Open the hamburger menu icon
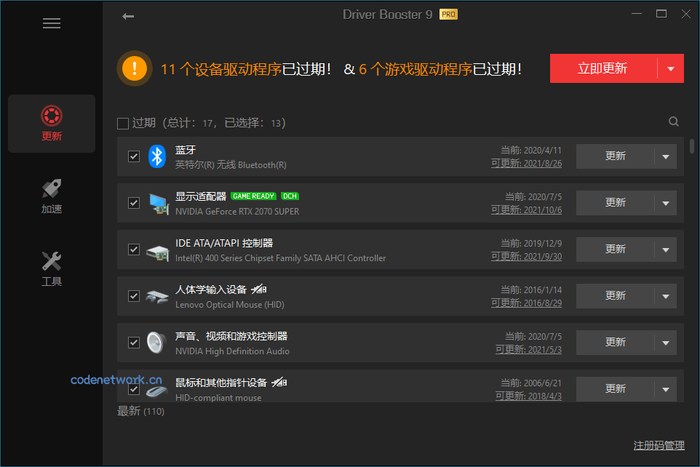The image size is (700, 467). tap(51, 23)
